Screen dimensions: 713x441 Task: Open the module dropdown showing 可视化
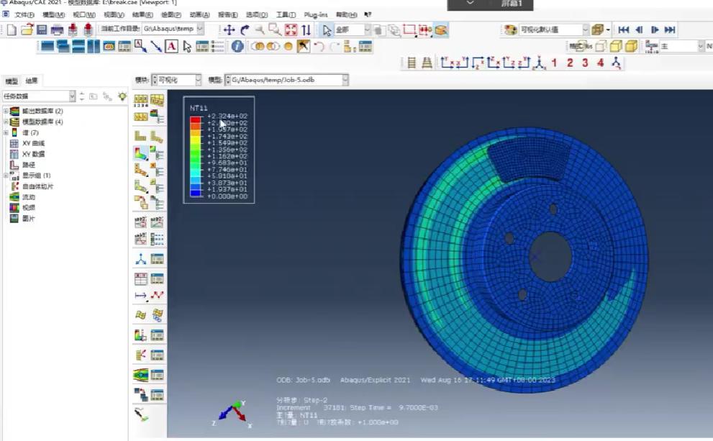[x=199, y=80]
